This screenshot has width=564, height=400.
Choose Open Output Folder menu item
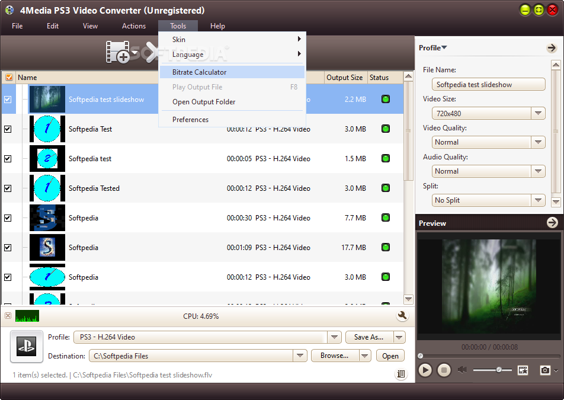232,102
